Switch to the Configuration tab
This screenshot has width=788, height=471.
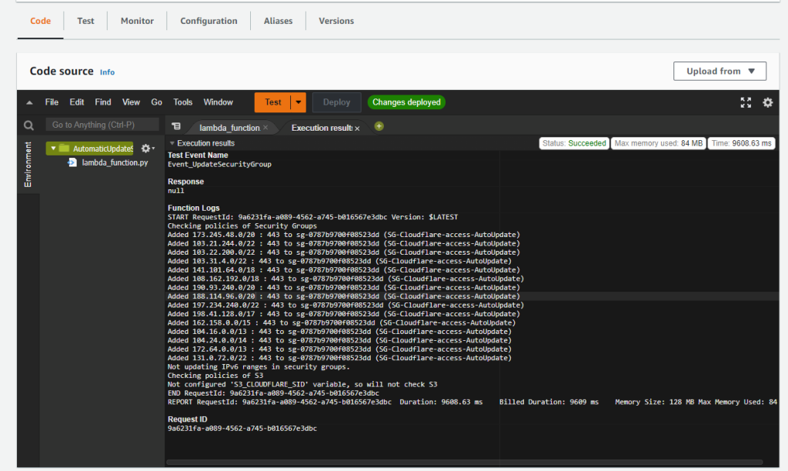pos(209,21)
